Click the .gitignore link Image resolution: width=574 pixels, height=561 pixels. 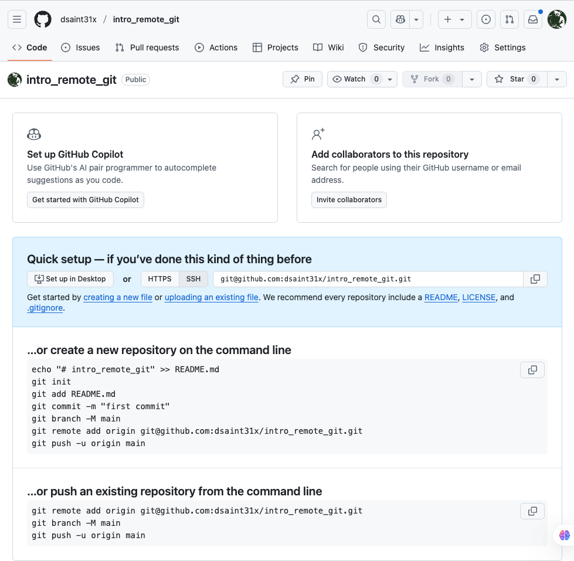click(45, 308)
